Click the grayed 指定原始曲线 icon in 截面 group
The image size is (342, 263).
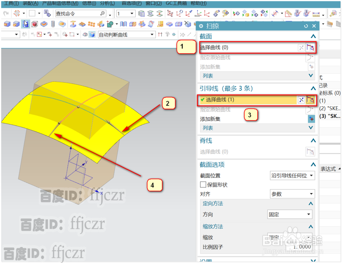[311, 57]
